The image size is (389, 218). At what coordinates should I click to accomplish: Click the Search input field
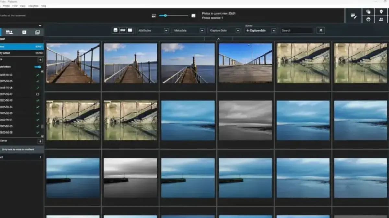297,30
